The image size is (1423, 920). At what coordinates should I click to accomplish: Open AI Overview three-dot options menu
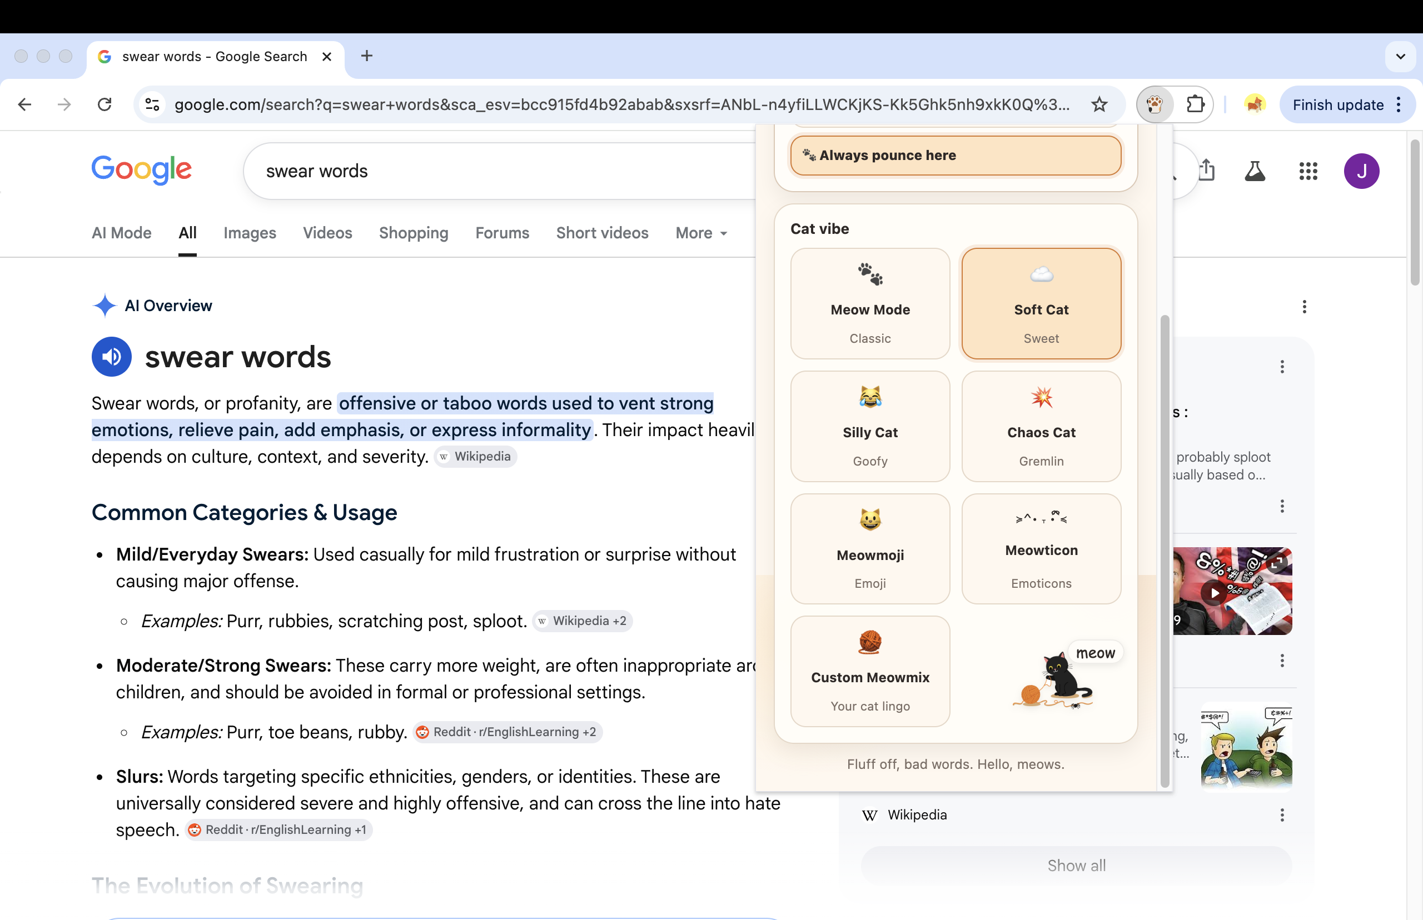click(x=1304, y=307)
